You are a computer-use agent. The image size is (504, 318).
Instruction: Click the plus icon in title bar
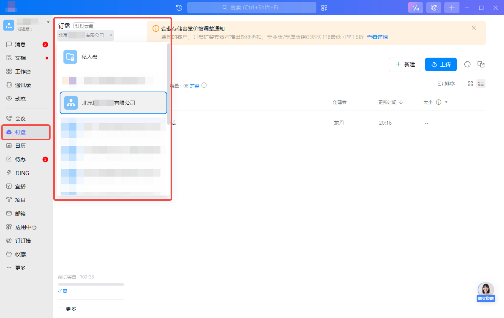(x=452, y=8)
